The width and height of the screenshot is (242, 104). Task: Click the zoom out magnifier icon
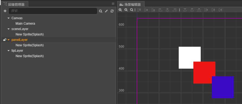click(126, 10)
